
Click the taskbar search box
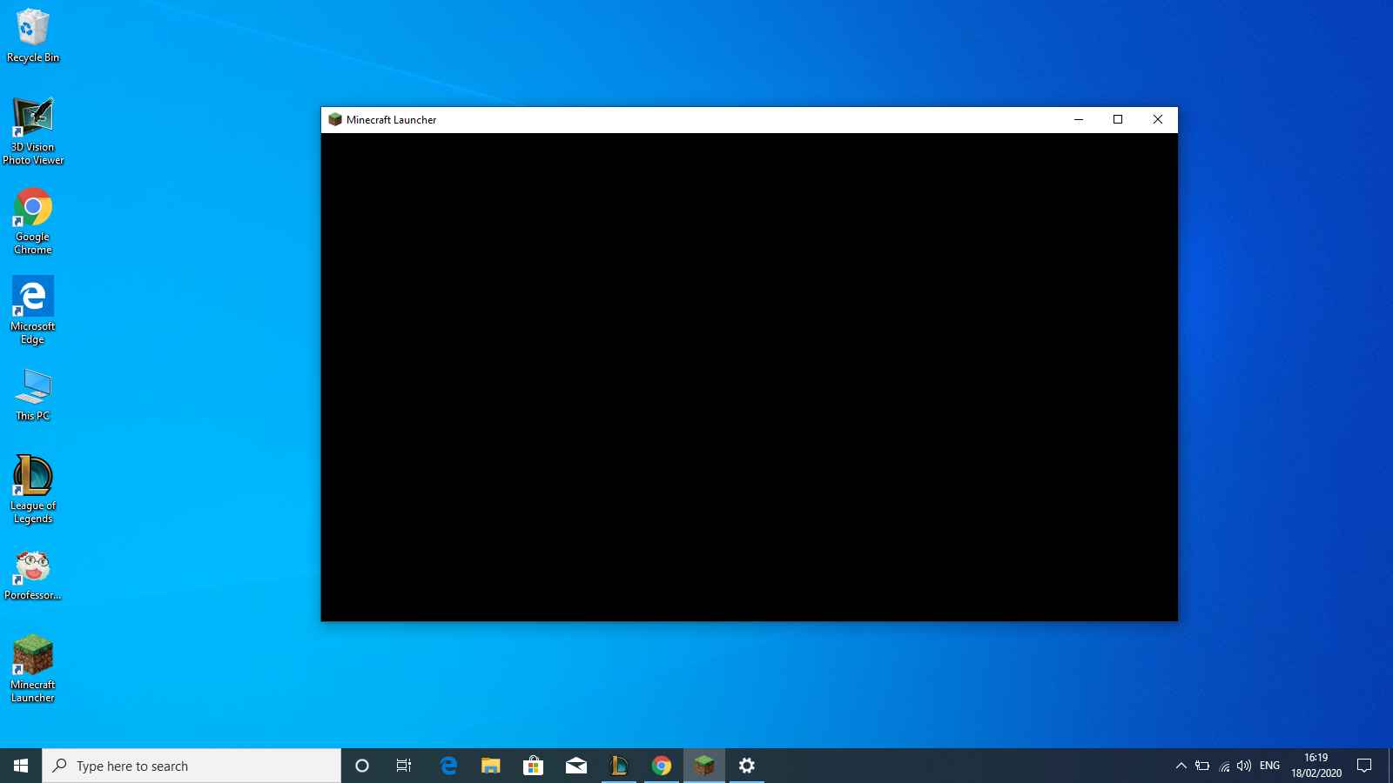tap(192, 766)
